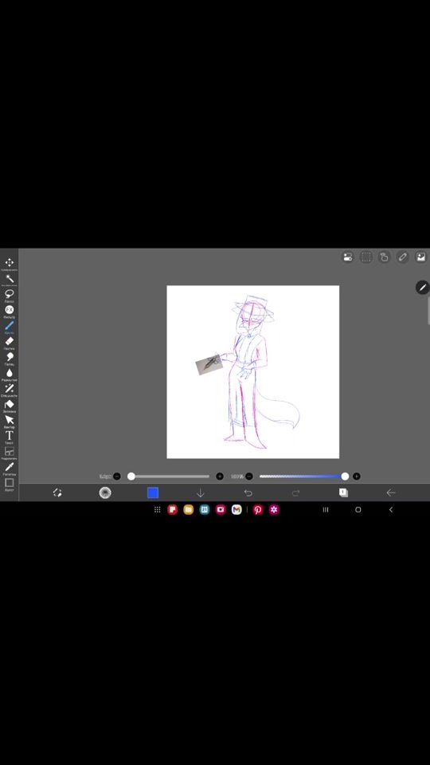Decrease brush thickness with minus button
This screenshot has width=430, height=765.
click(117, 477)
